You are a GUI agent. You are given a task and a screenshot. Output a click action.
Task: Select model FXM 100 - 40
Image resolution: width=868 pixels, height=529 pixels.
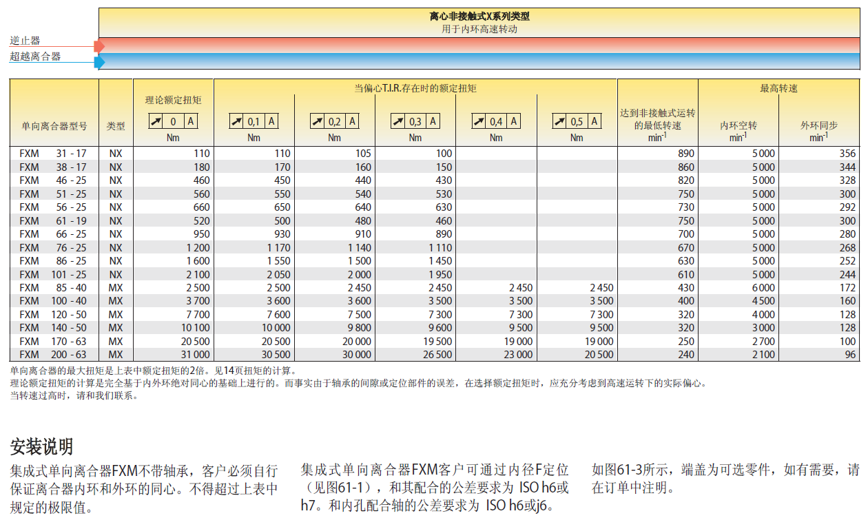coord(53,301)
